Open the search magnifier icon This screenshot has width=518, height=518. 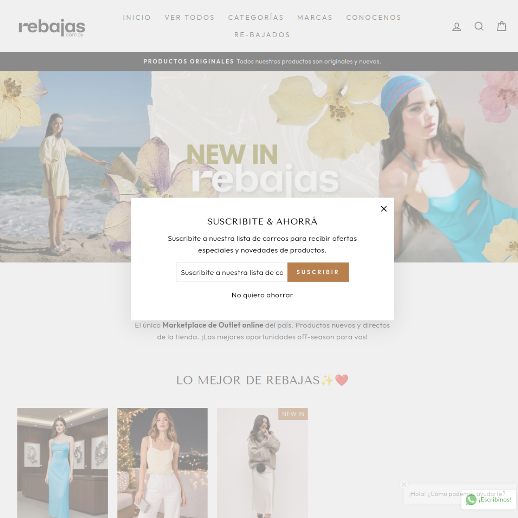[x=479, y=26]
